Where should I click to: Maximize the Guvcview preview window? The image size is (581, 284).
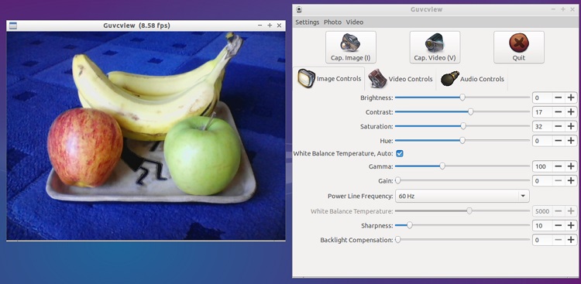click(x=270, y=26)
